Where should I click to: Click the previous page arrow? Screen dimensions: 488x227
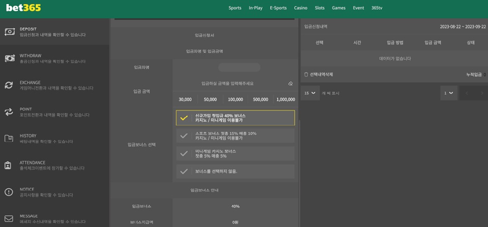tap(467, 93)
